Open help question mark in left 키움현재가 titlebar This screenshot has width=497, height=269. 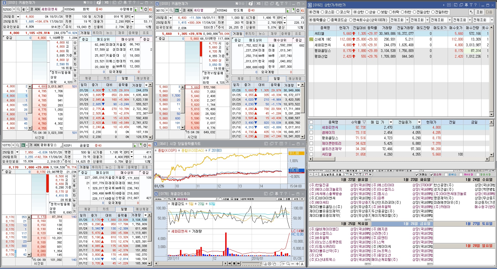(x=135, y=2)
